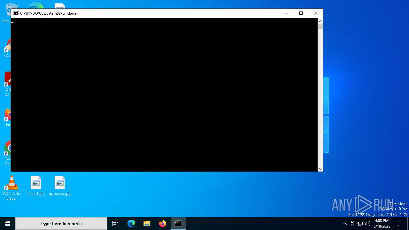Image resolution: width=409 pixels, height=230 pixels.
Task: Select the upsurvey.jpg desktop file
Action: pyautogui.click(x=60, y=186)
